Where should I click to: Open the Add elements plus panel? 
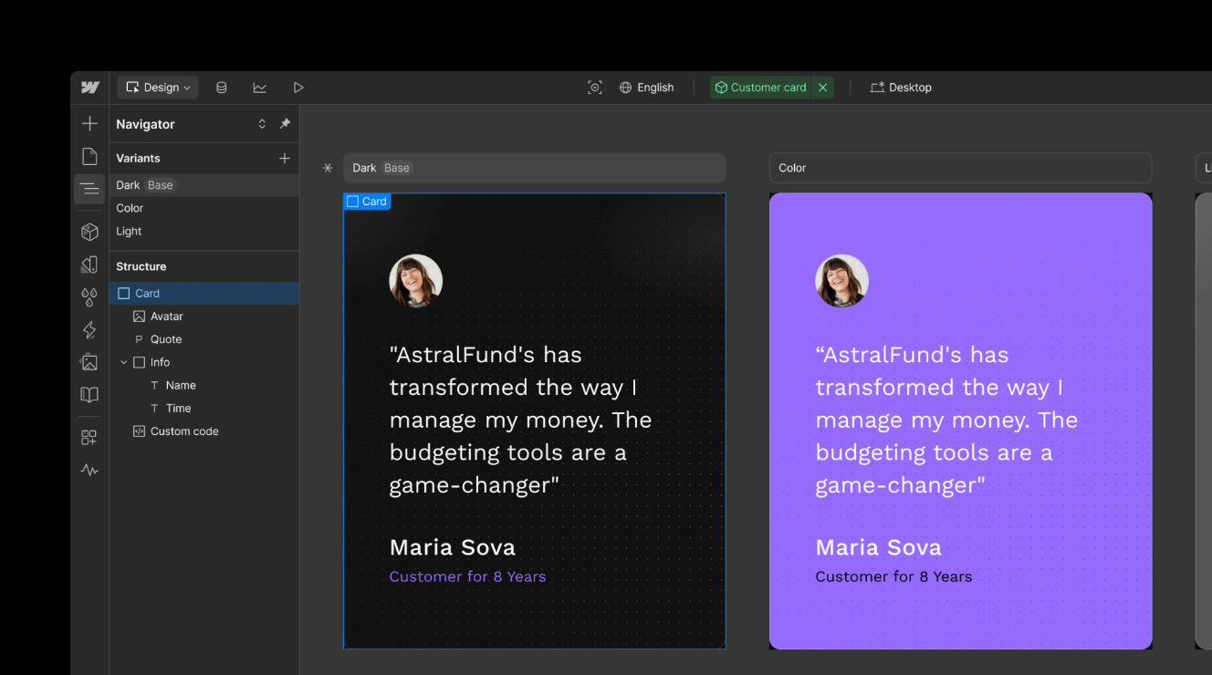tap(89, 123)
